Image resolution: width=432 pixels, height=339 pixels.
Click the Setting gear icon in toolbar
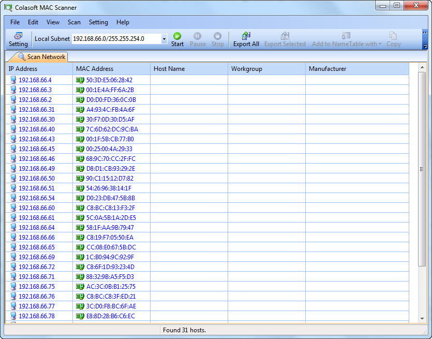pyautogui.click(x=18, y=36)
